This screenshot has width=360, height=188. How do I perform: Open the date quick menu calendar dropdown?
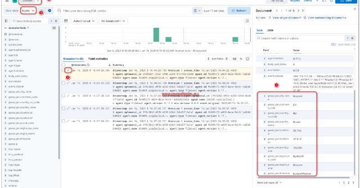point(197,11)
